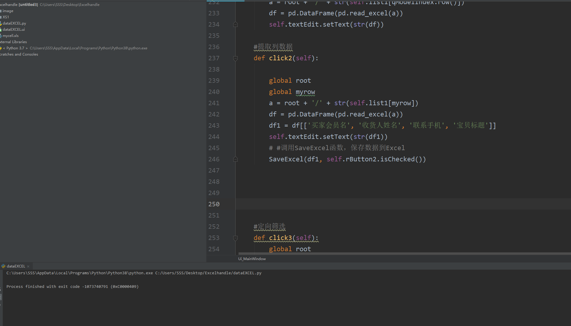Click line number 237 in the gutter
571x326 pixels.
(x=214, y=58)
